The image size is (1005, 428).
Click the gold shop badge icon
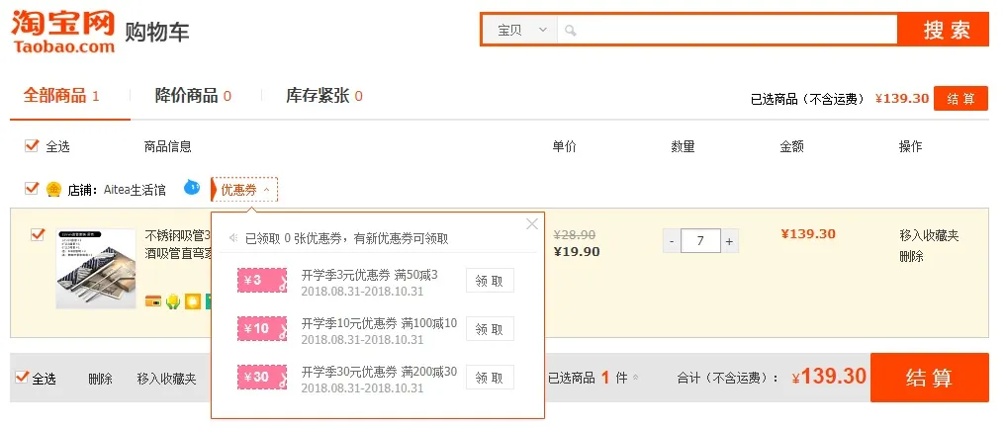click(x=53, y=190)
